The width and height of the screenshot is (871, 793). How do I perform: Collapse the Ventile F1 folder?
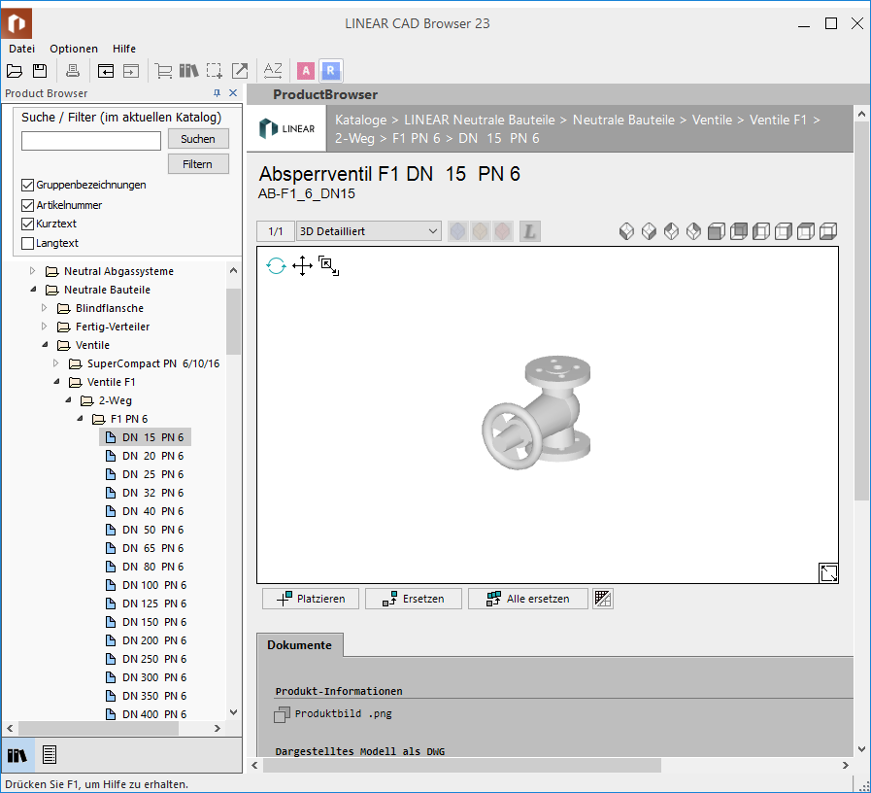pos(56,382)
